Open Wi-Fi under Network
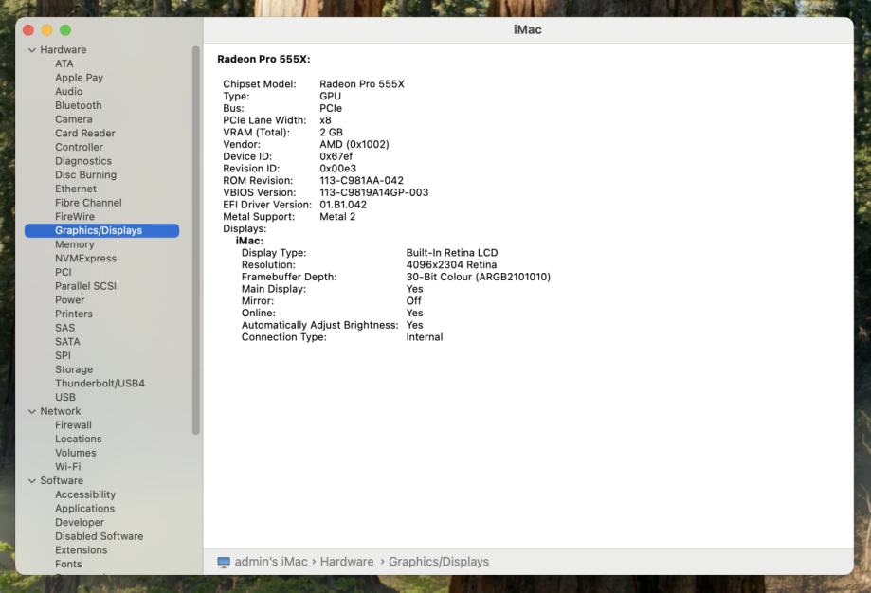Screen dimensions: 871x593 point(68,466)
